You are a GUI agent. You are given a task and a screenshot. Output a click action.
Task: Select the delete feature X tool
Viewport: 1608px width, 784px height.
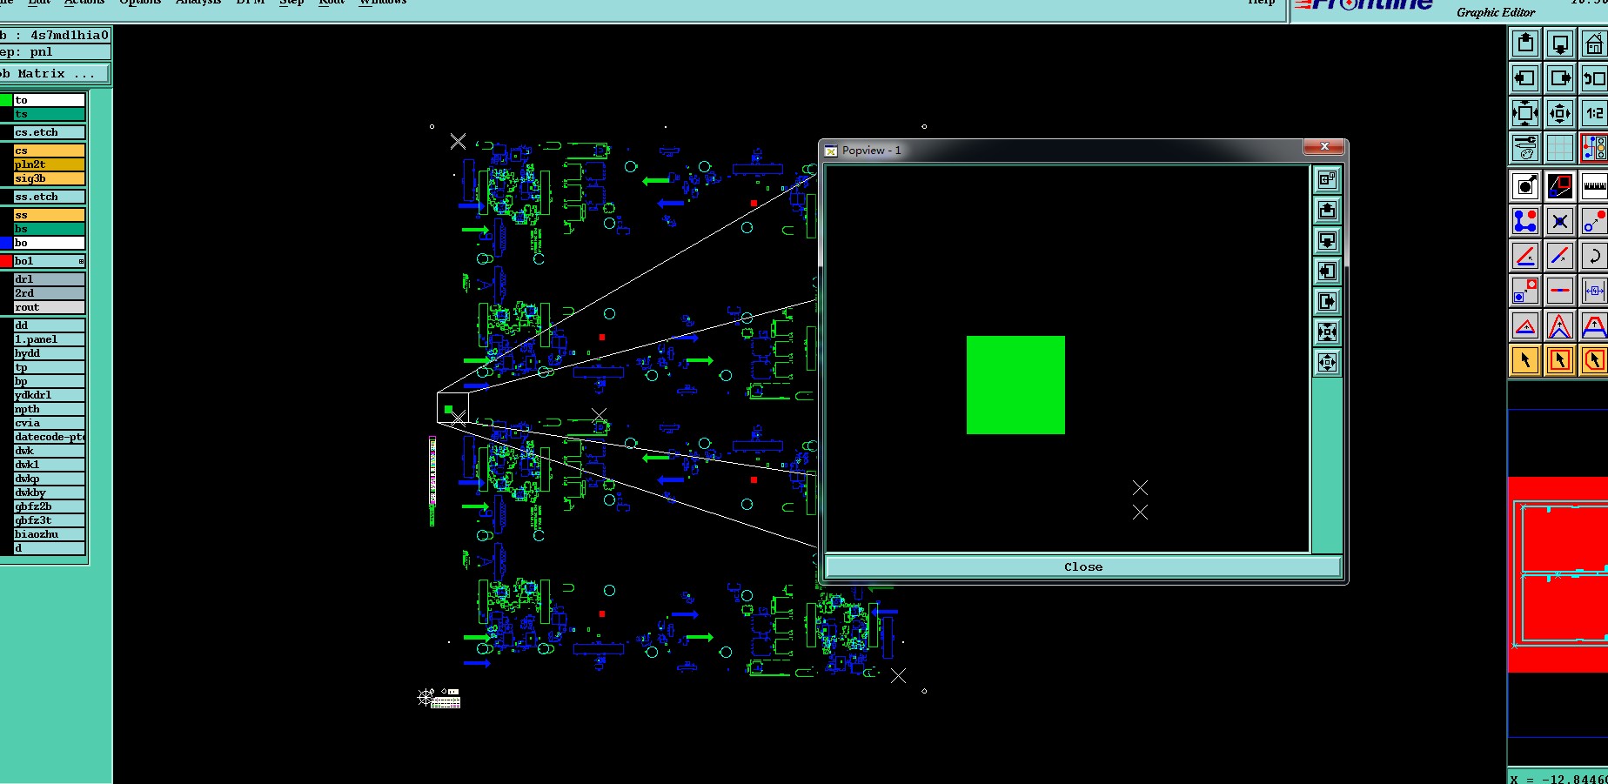[x=1560, y=221]
